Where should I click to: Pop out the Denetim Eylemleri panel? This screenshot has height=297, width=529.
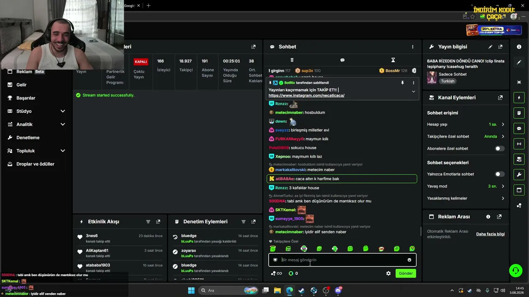tap(253, 222)
